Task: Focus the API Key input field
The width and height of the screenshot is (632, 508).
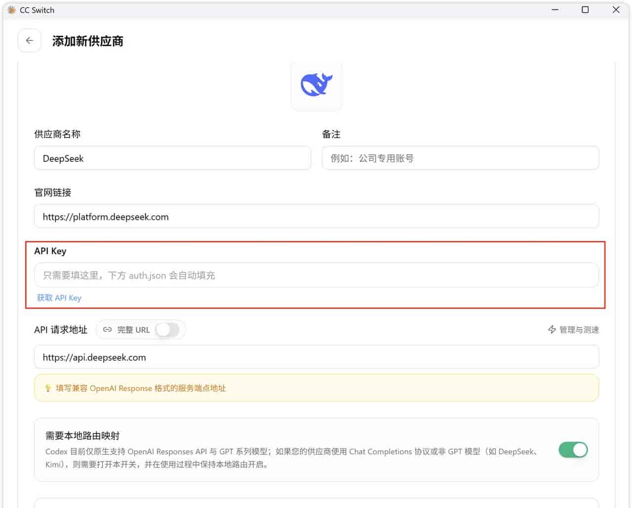Action: (316, 275)
